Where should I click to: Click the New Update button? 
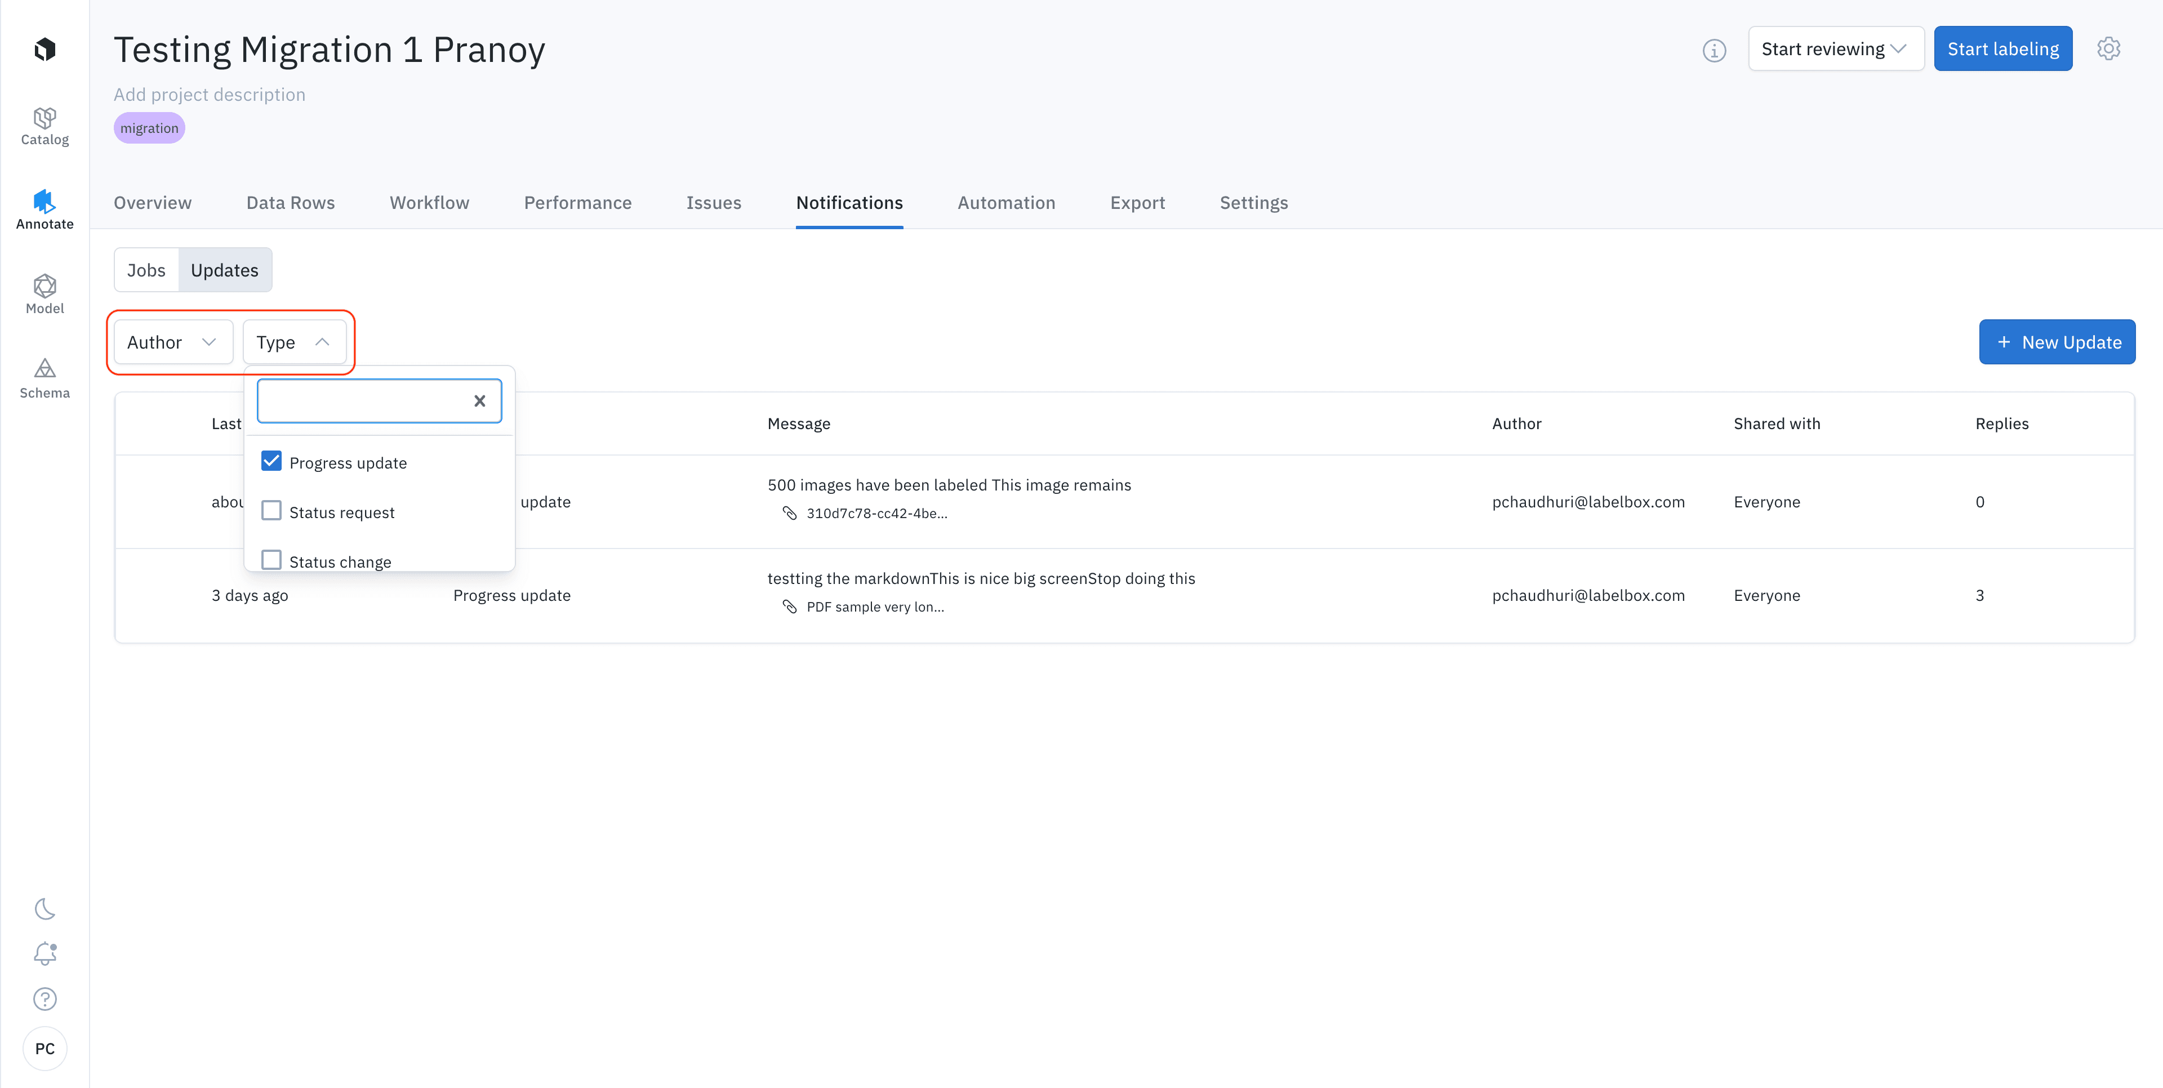2057,342
